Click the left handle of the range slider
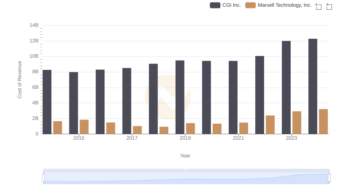This screenshot has height=194, width=337. (43, 178)
